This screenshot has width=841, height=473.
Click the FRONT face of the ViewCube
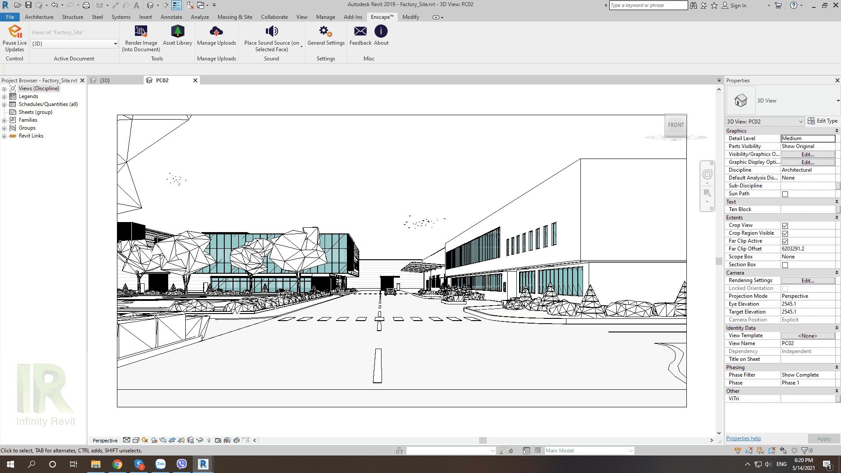(x=675, y=125)
